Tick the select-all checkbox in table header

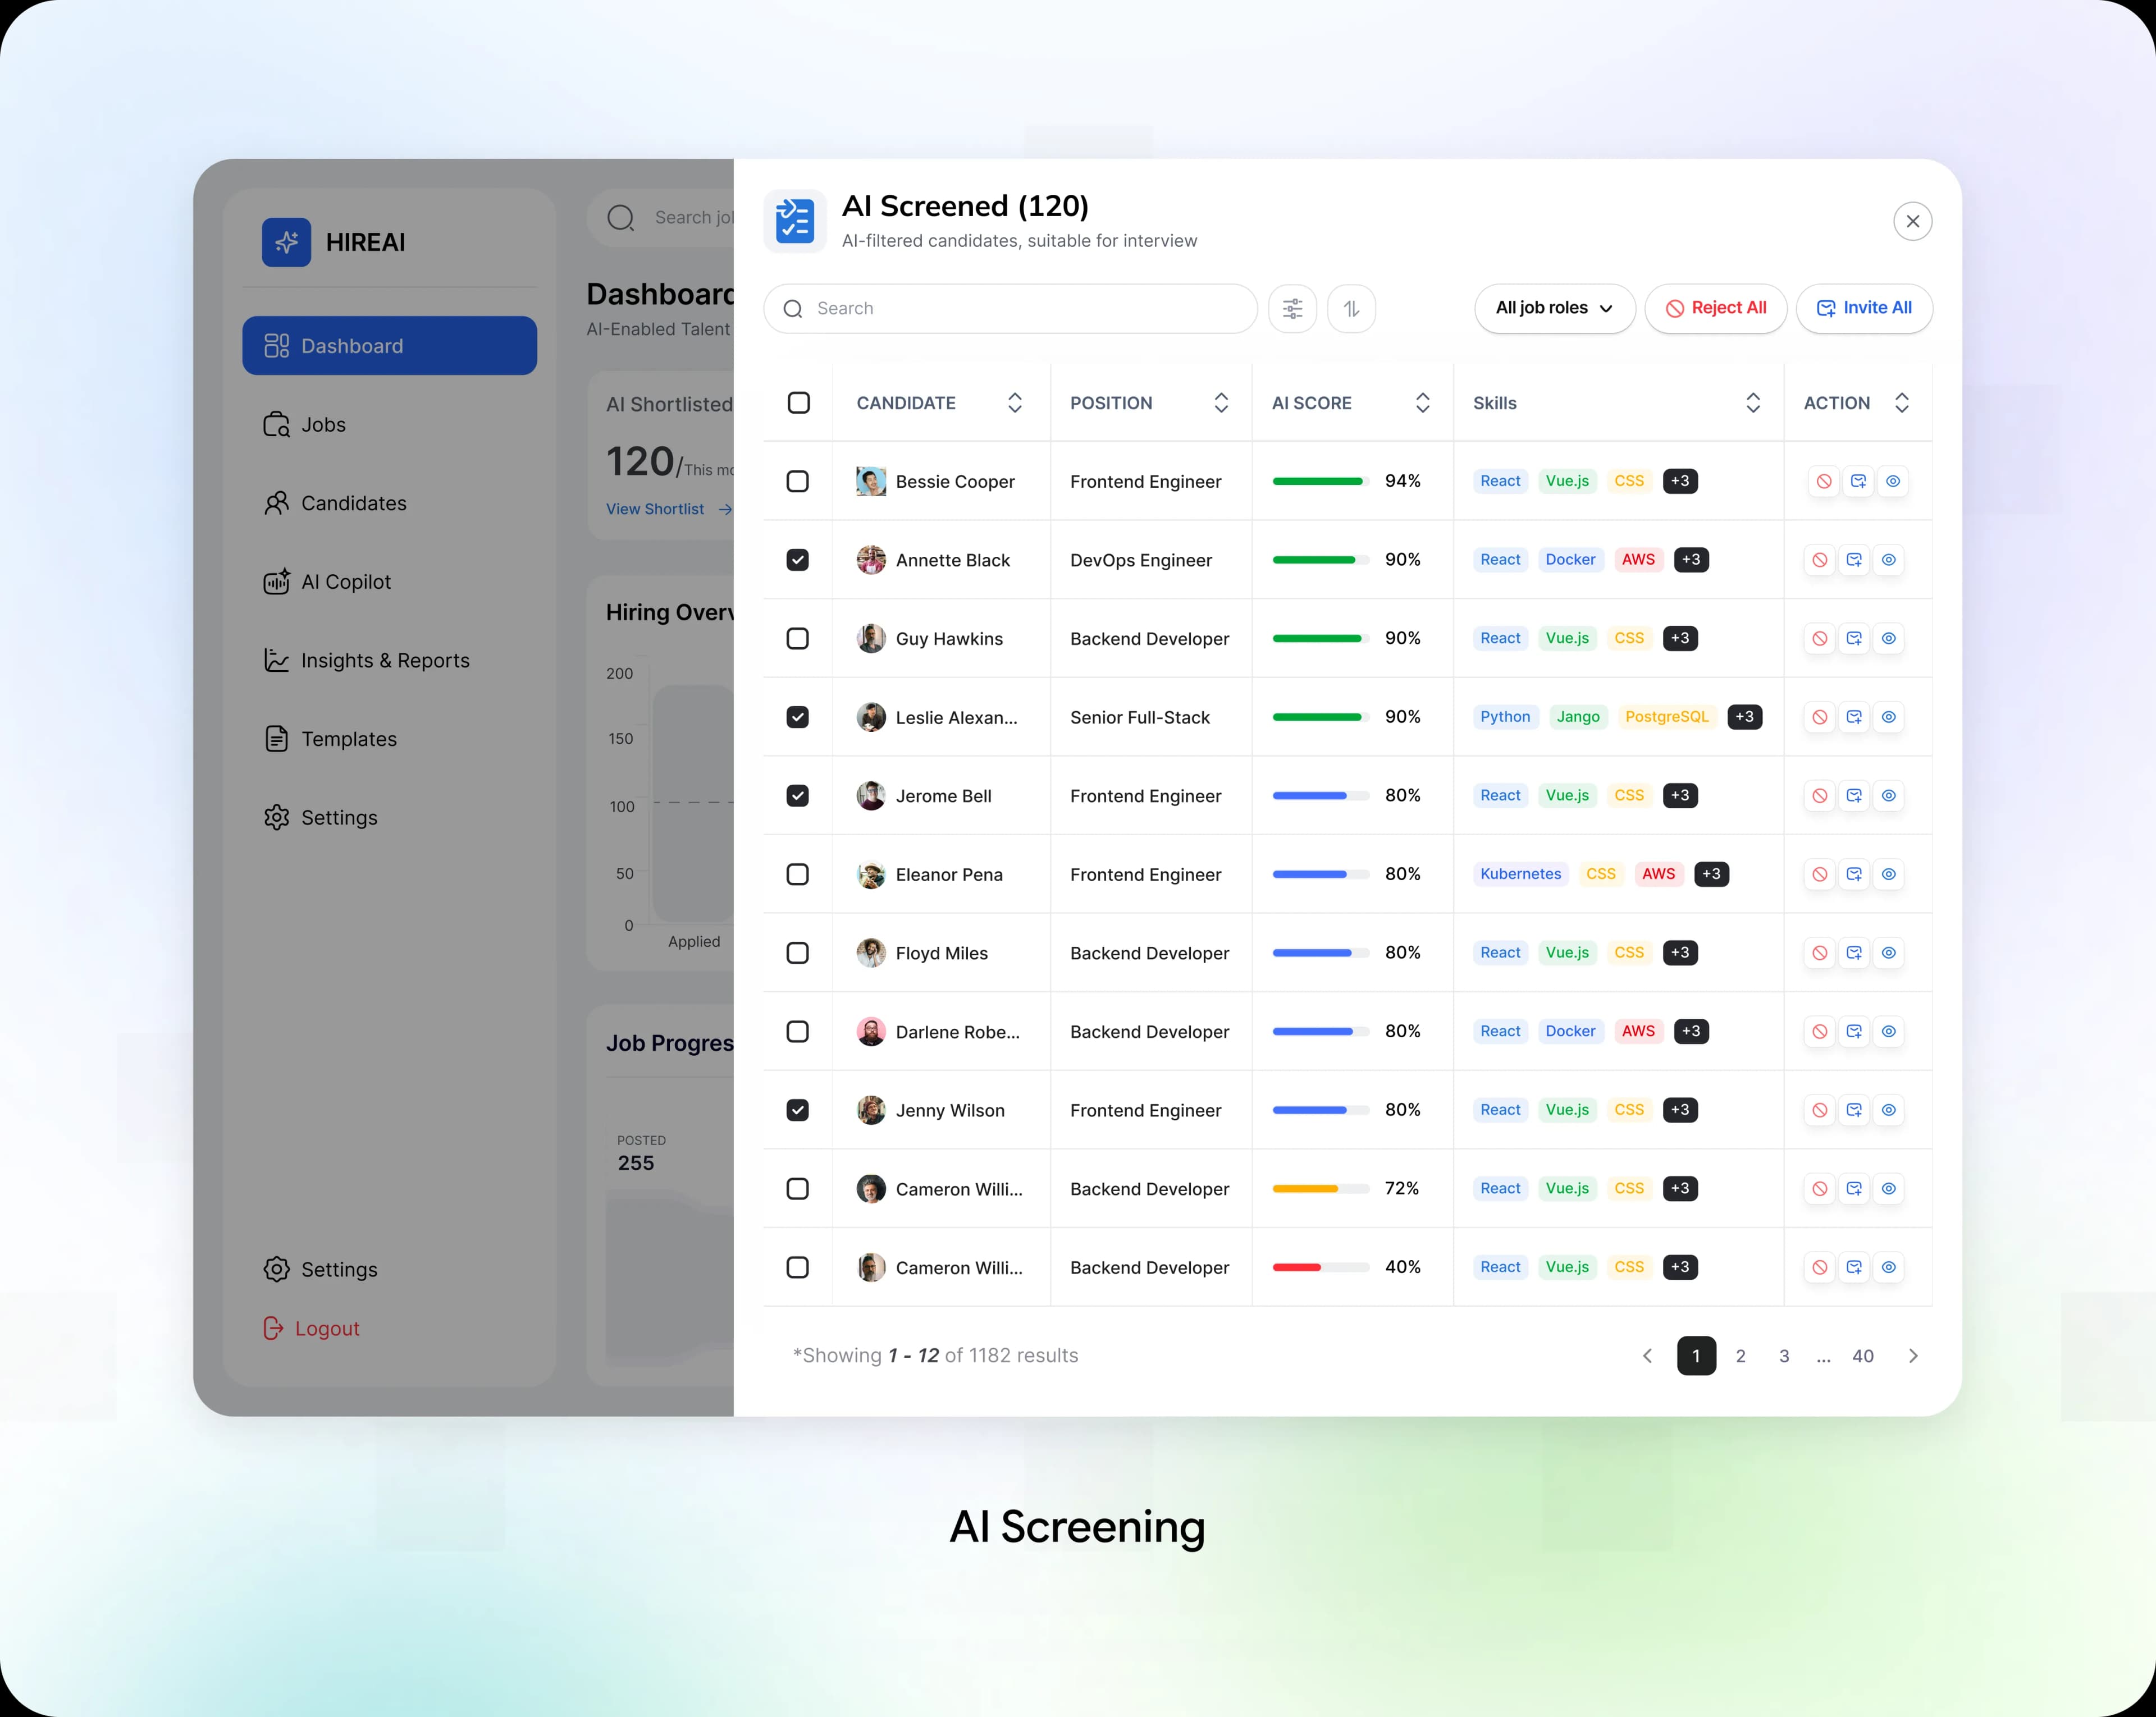tap(799, 403)
